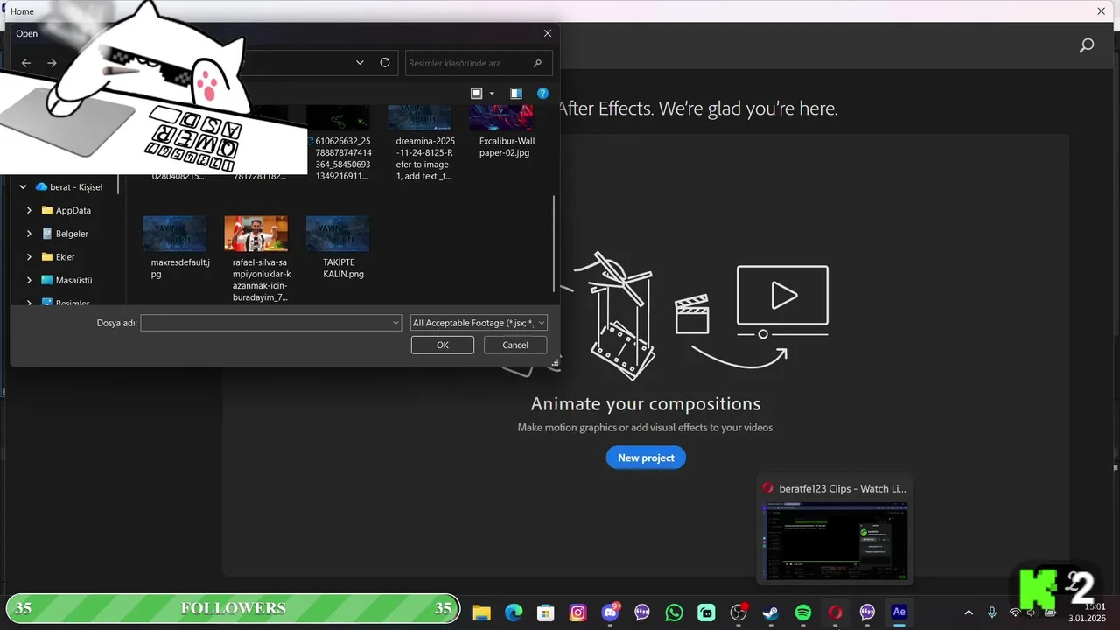The height and width of the screenshot is (630, 1120).
Task: Click the New project button
Action: click(x=646, y=458)
